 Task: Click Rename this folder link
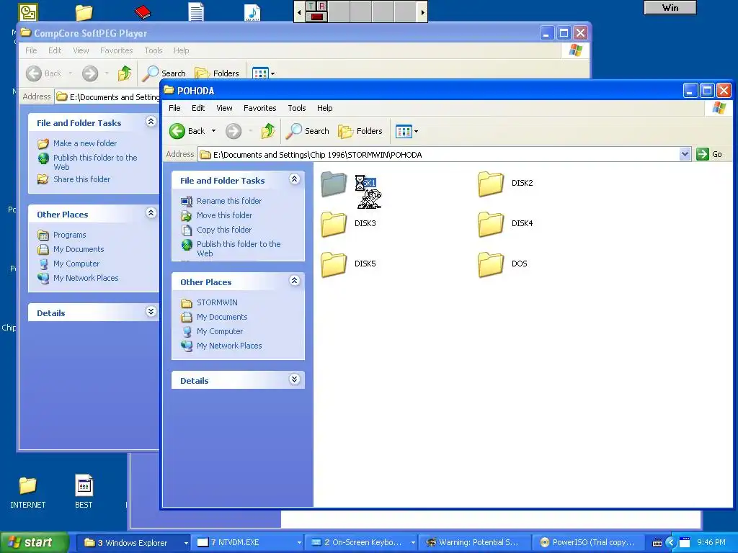(x=228, y=201)
